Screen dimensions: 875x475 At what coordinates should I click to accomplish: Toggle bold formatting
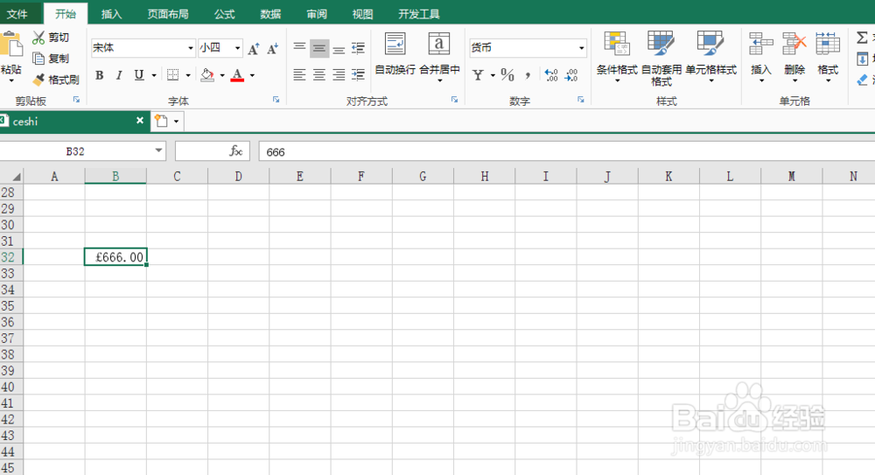(100, 75)
